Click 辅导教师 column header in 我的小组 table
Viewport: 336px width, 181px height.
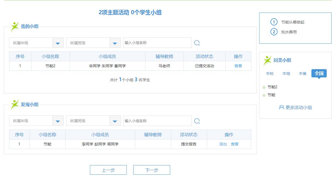click(164, 57)
